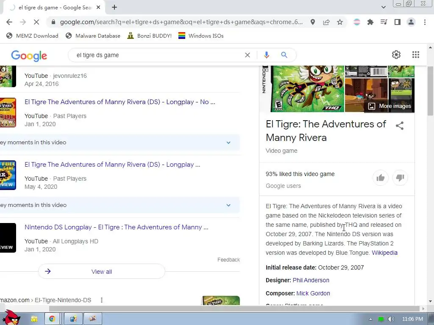Click the Google logo
The height and width of the screenshot is (325, 434).
[x=29, y=55]
